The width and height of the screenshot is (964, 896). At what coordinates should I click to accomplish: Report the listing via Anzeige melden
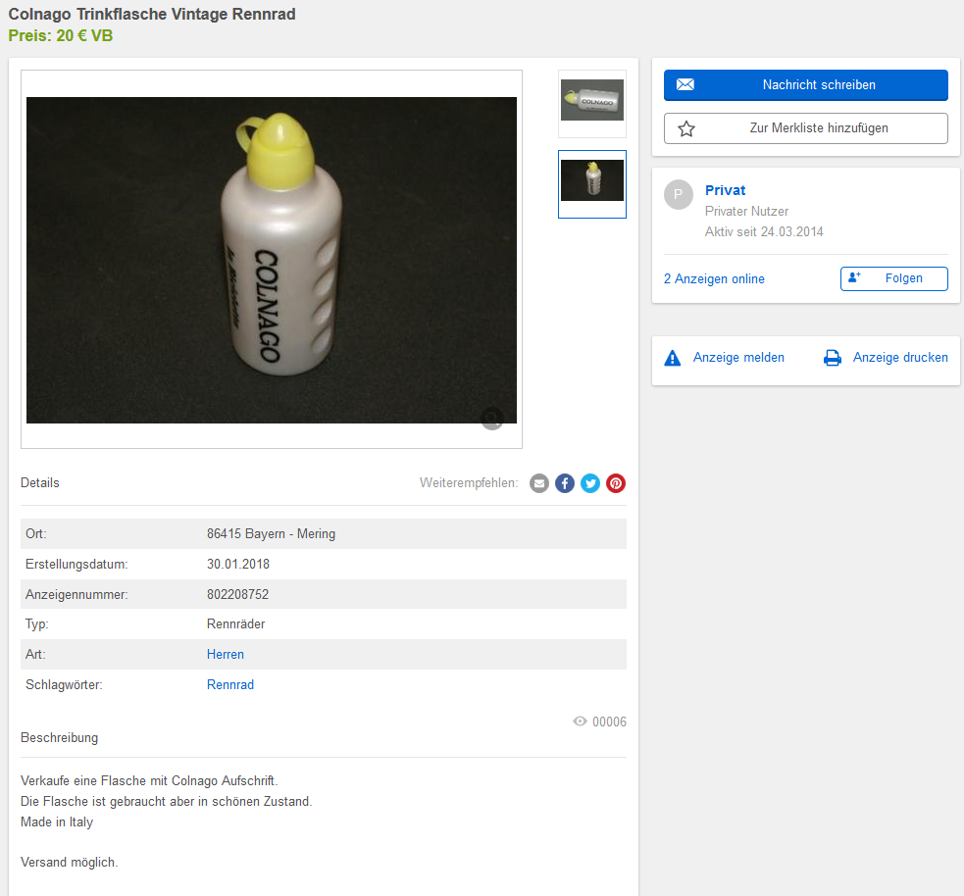point(738,358)
